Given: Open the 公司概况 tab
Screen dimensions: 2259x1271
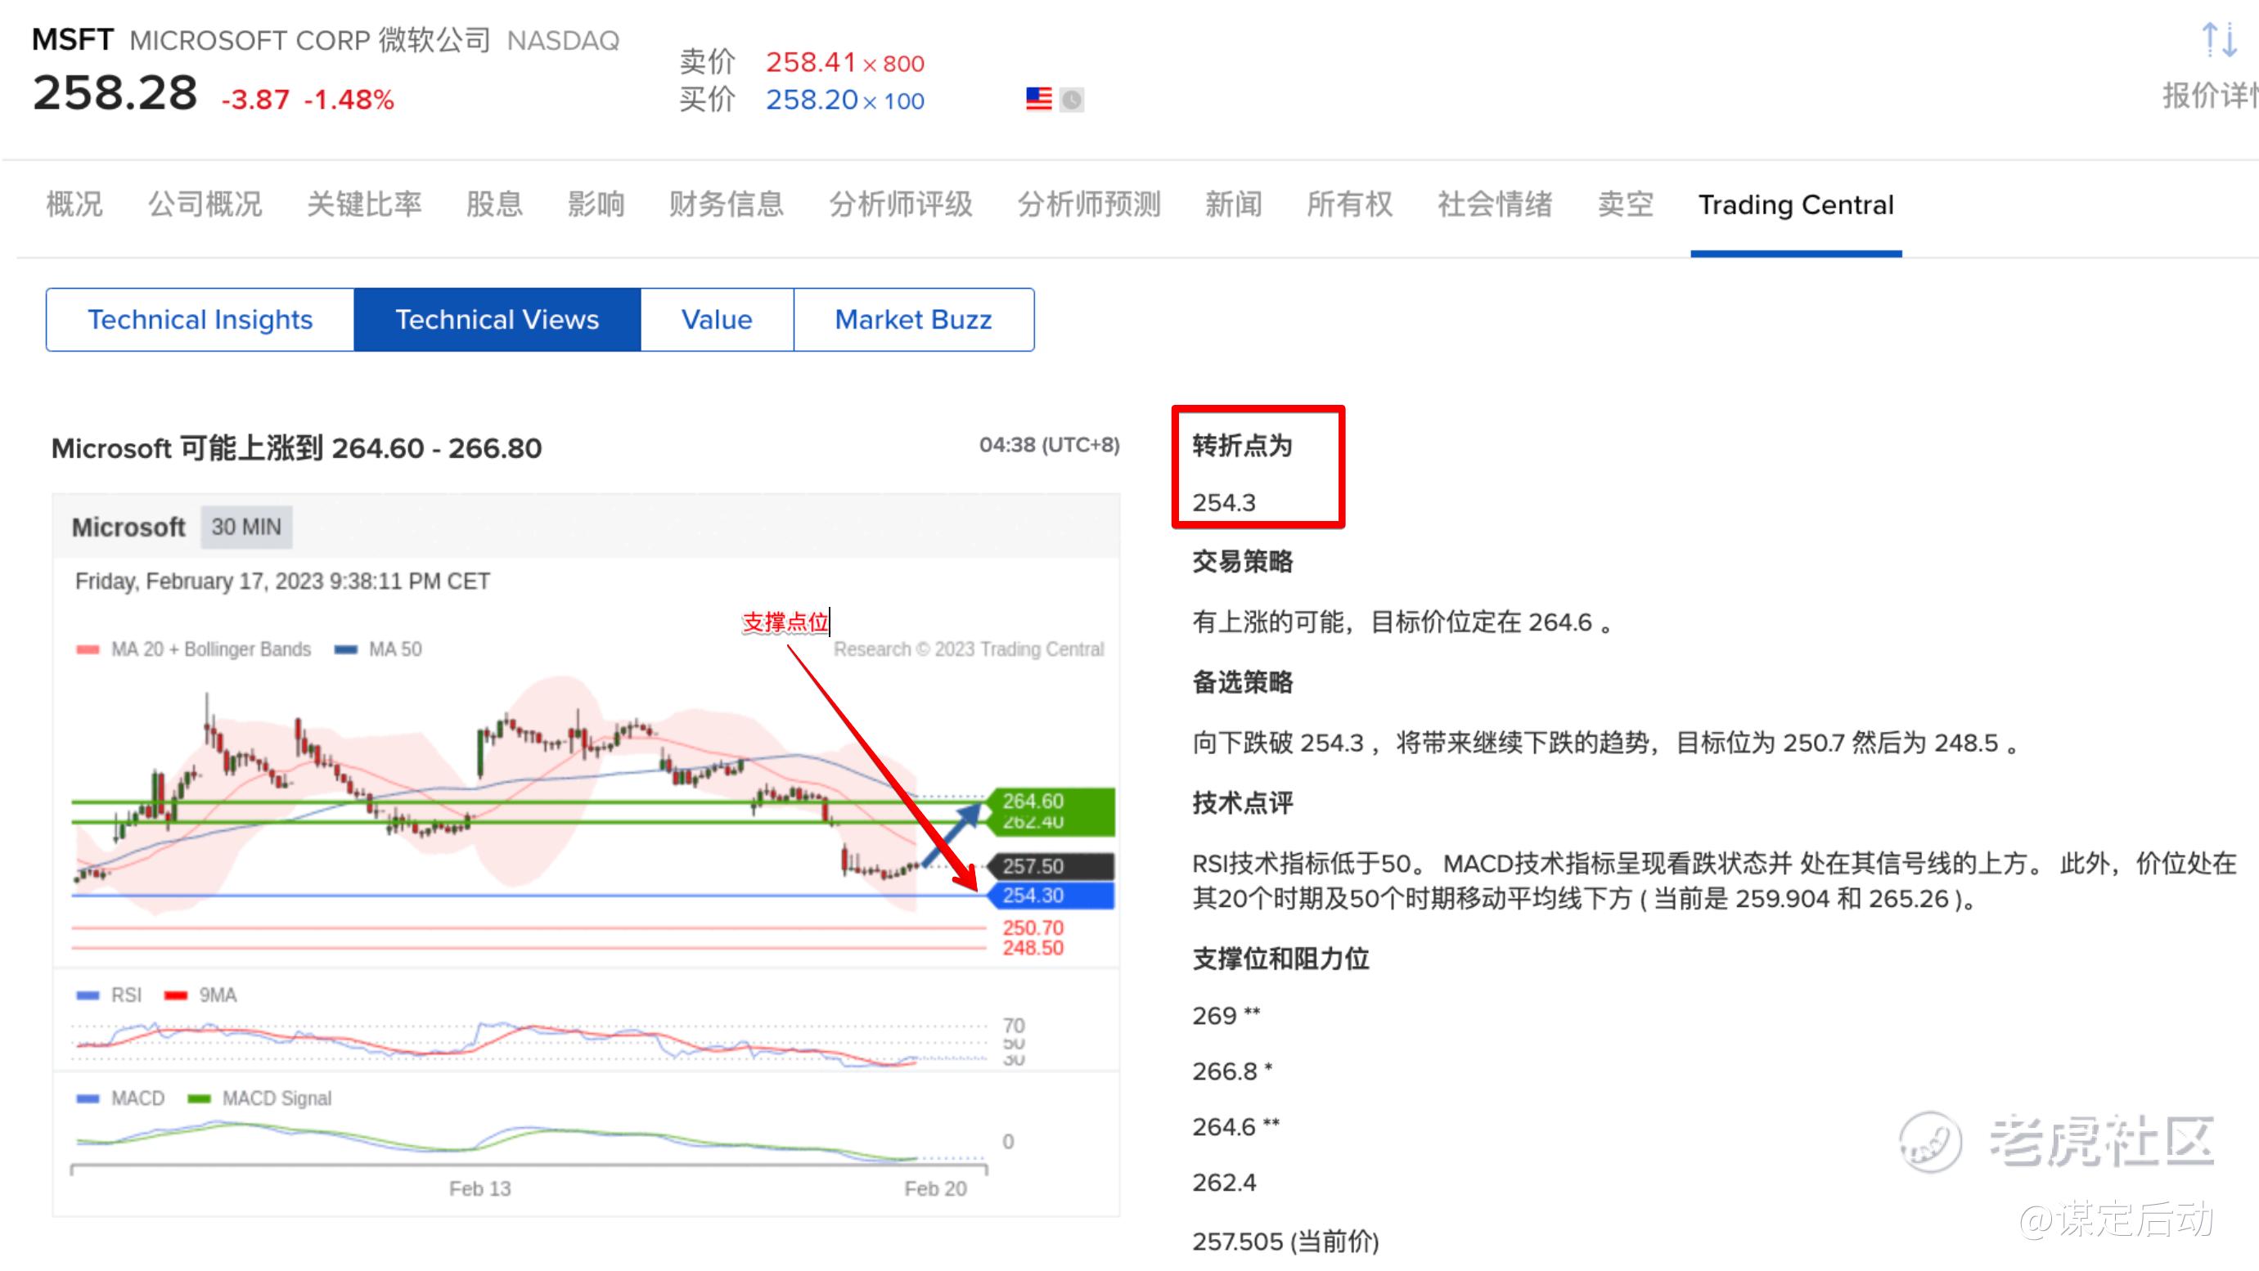Looking at the screenshot, I should pos(205,204).
